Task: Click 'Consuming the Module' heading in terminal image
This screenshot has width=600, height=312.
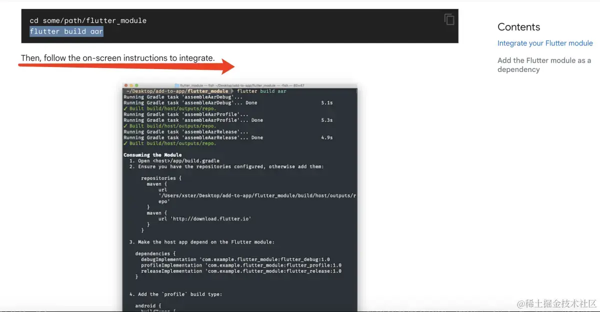Action: pos(153,155)
